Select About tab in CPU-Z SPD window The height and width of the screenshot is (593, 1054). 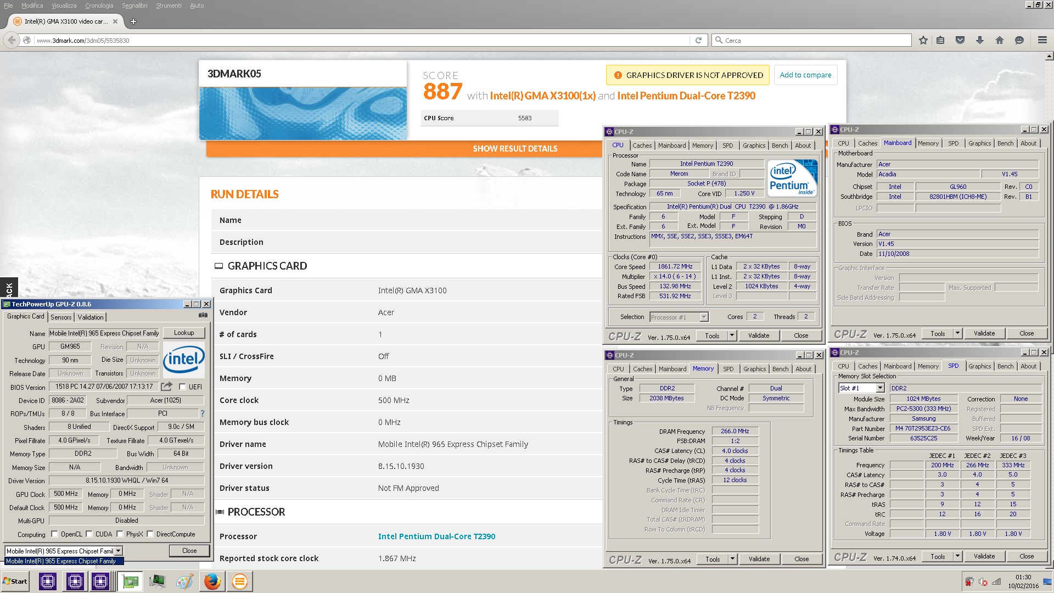point(1028,366)
